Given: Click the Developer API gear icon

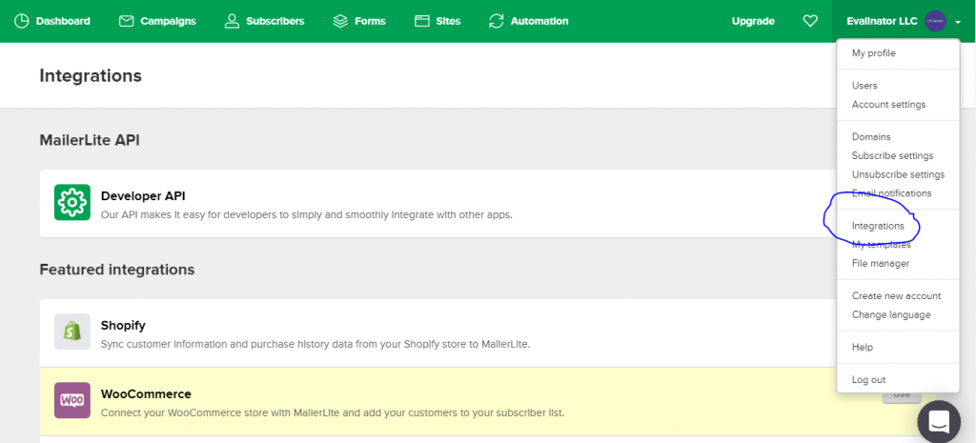Looking at the screenshot, I should [72, 202].
